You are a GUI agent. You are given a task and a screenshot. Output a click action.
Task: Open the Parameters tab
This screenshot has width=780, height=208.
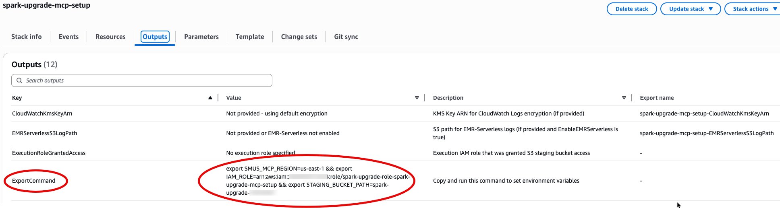tap(201, 37)
